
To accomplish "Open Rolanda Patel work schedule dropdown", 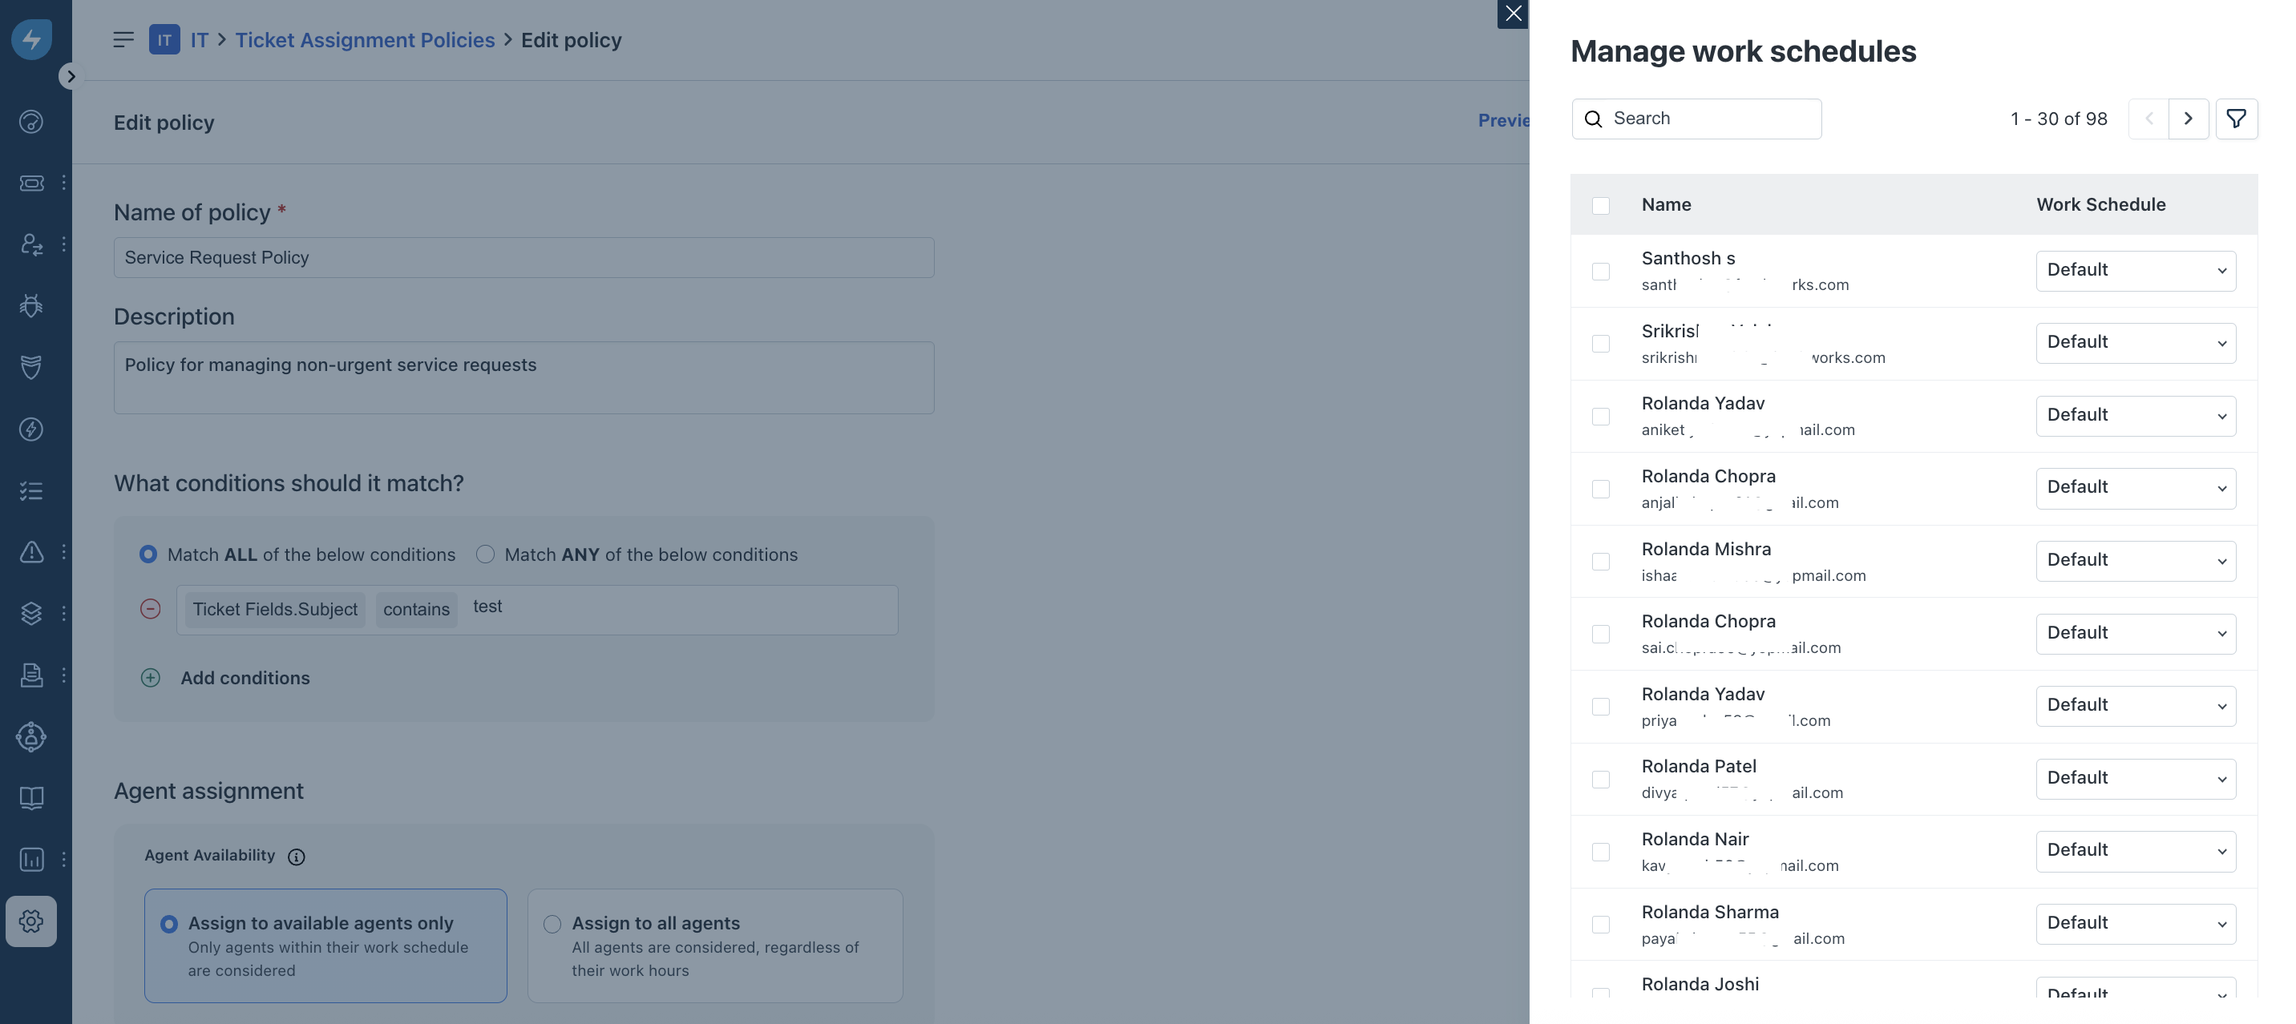I will click(x=2135, y=778).
